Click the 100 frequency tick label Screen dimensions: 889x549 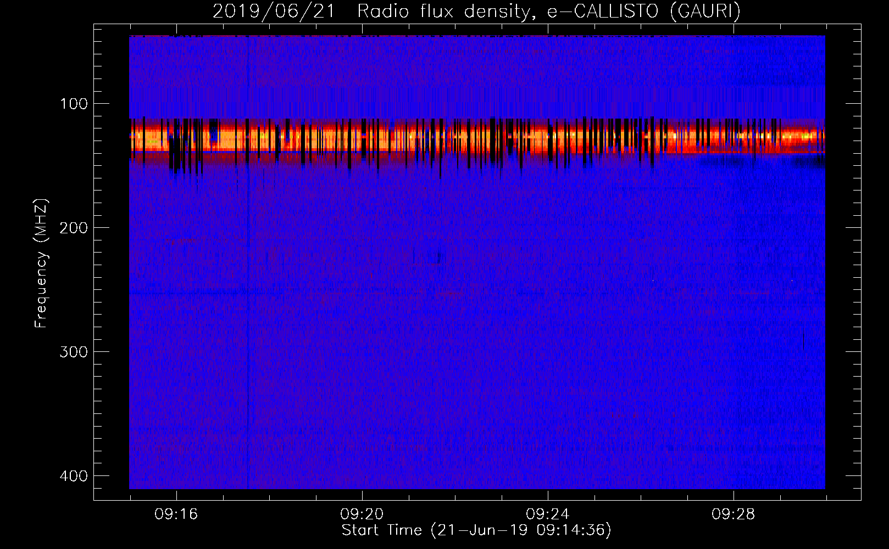(x=74, y=104)
